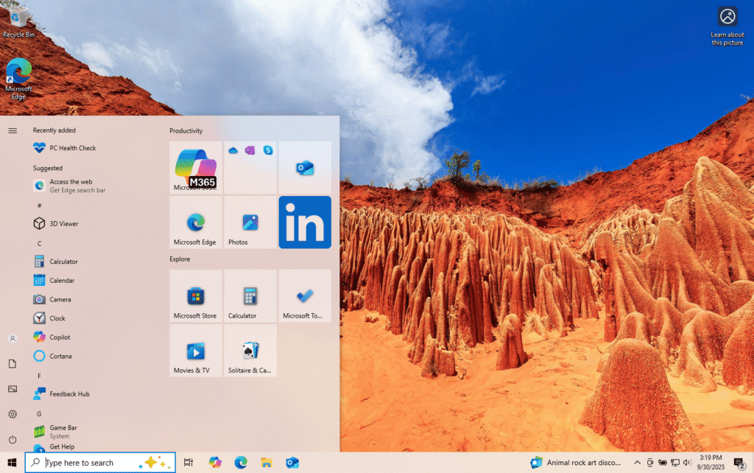Screen dimensions: 754x473
Task: Open Settings from the Start sidebar gear
Action: click(12, 414)
